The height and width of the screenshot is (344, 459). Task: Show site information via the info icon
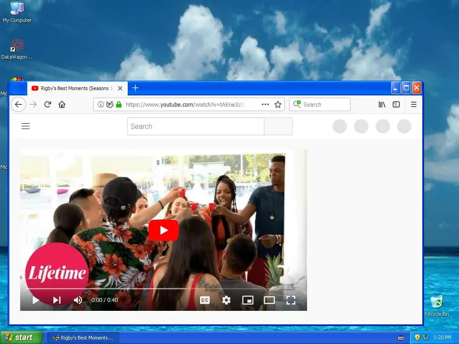click(101, 104)
